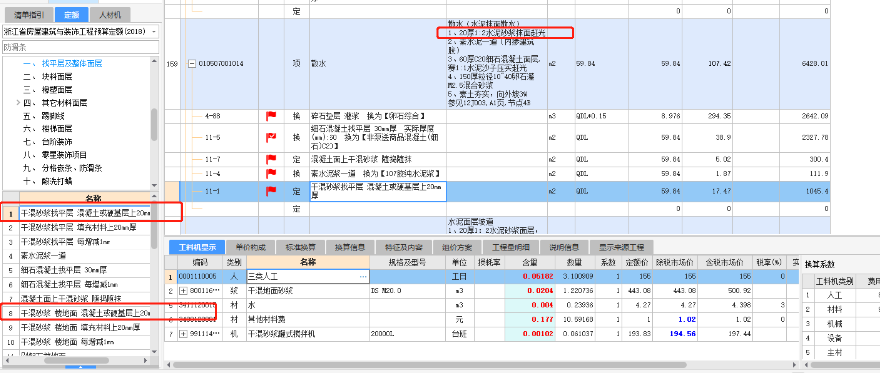Click the red flag on row 11-4
Image resolution: width=880 pixels, height=373 pixels.
tap(271, 174)
